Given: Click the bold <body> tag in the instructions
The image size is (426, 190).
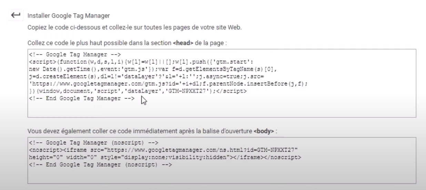Looking at the screenshot, I should point(264,132).
